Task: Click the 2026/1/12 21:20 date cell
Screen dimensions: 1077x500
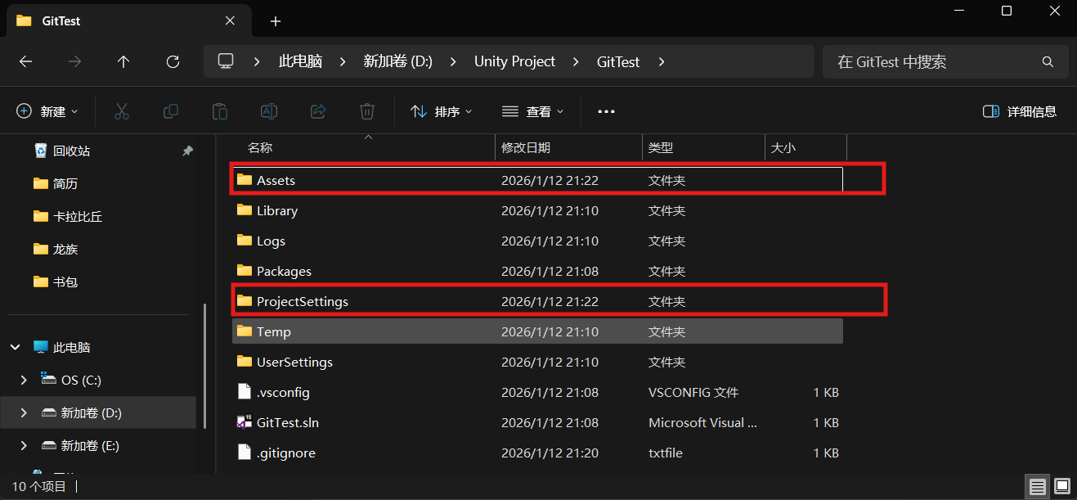Action: [550, 453]
